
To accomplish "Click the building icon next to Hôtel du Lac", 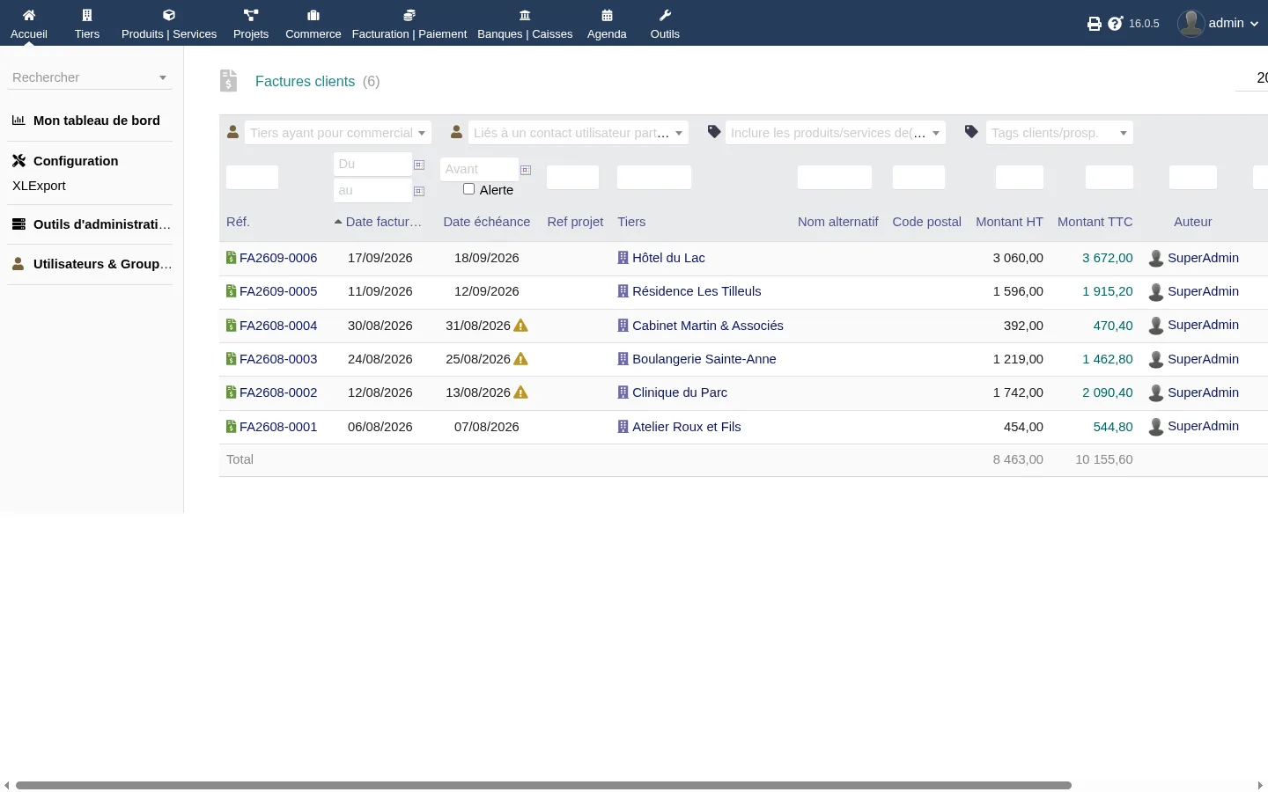I will (623, 258).
